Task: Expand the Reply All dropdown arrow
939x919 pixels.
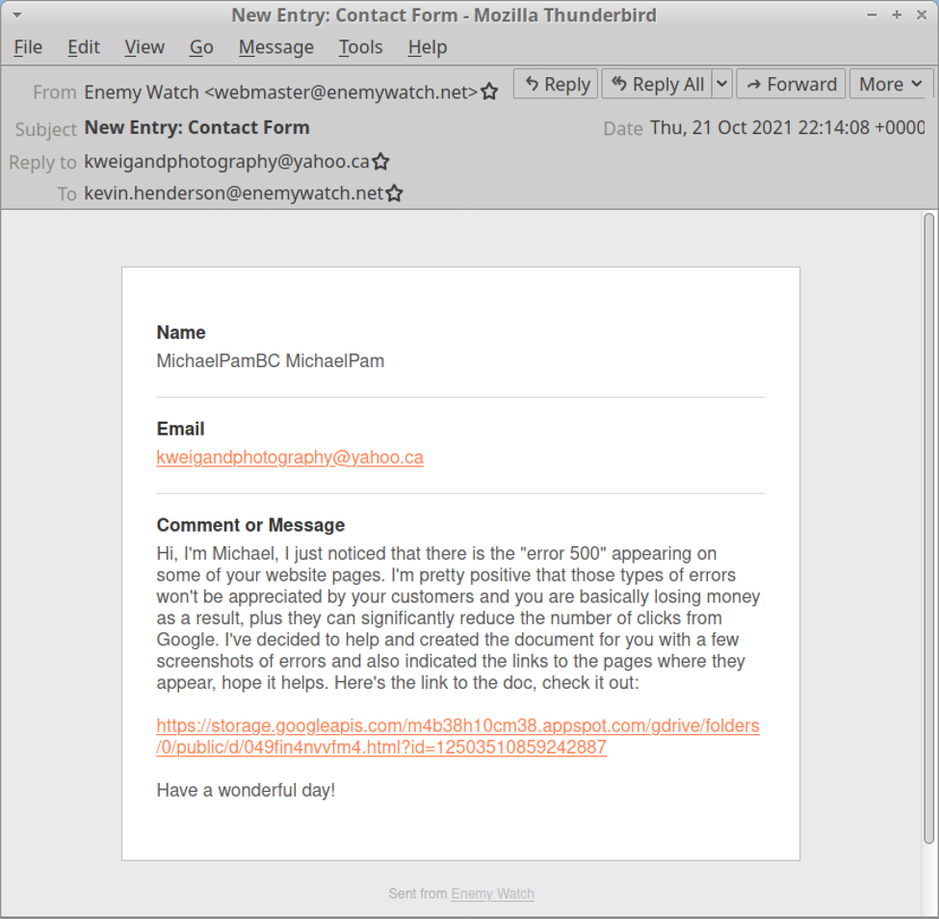Action: pos(722,84)
